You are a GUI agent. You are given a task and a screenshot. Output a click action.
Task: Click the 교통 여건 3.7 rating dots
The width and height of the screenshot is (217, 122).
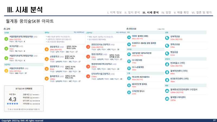[x=36, y=95]
